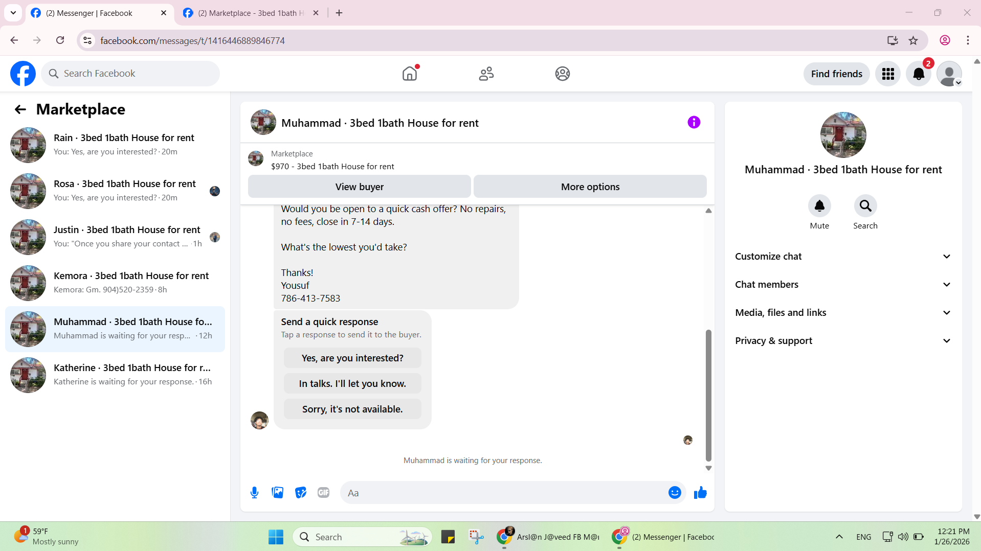The height and width of the screenshot is (551, 981).
Task: Open the emoji picker
Action: pyautogui.click(x=675, y=493)
